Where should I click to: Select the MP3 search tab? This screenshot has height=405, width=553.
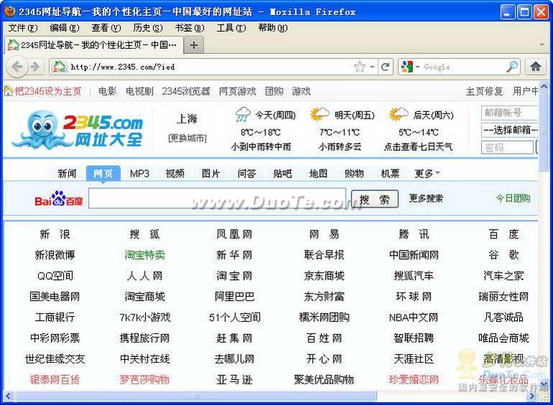pyautogui.click(x=140, y=173)
